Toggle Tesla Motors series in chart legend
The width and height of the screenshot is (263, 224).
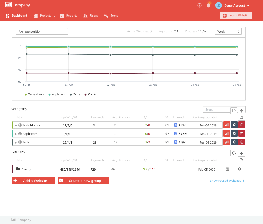(x=34, y=94)
